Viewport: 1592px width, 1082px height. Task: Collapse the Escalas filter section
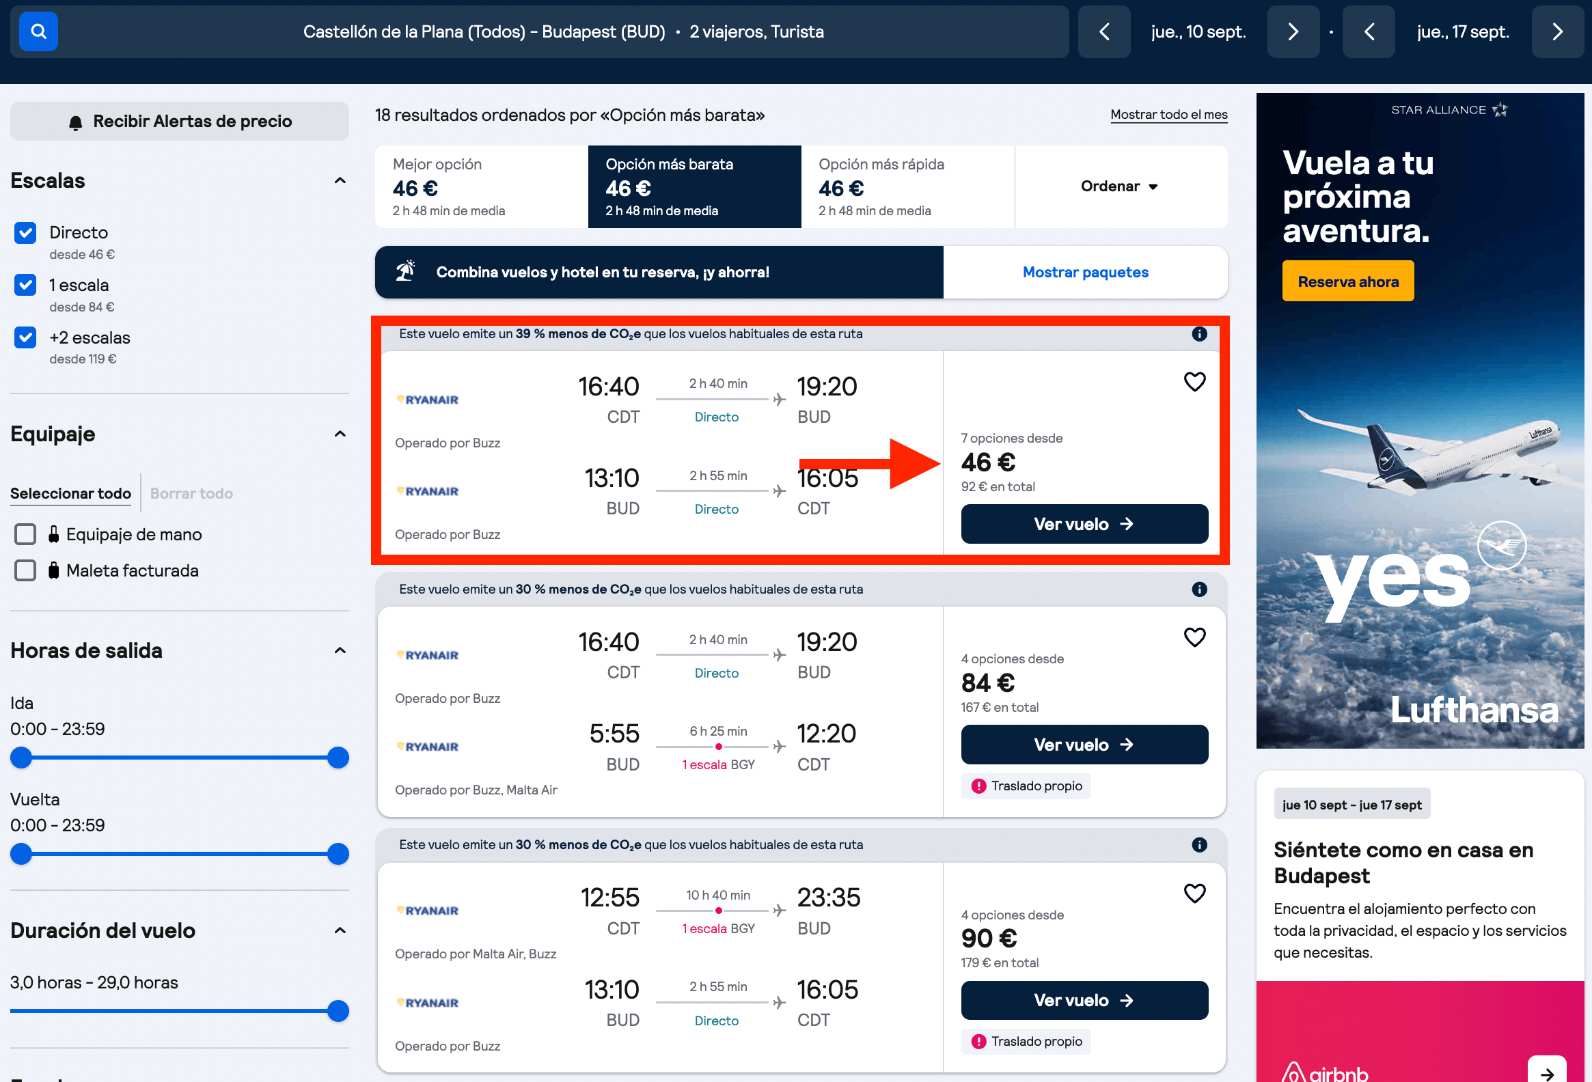point(340,180)
